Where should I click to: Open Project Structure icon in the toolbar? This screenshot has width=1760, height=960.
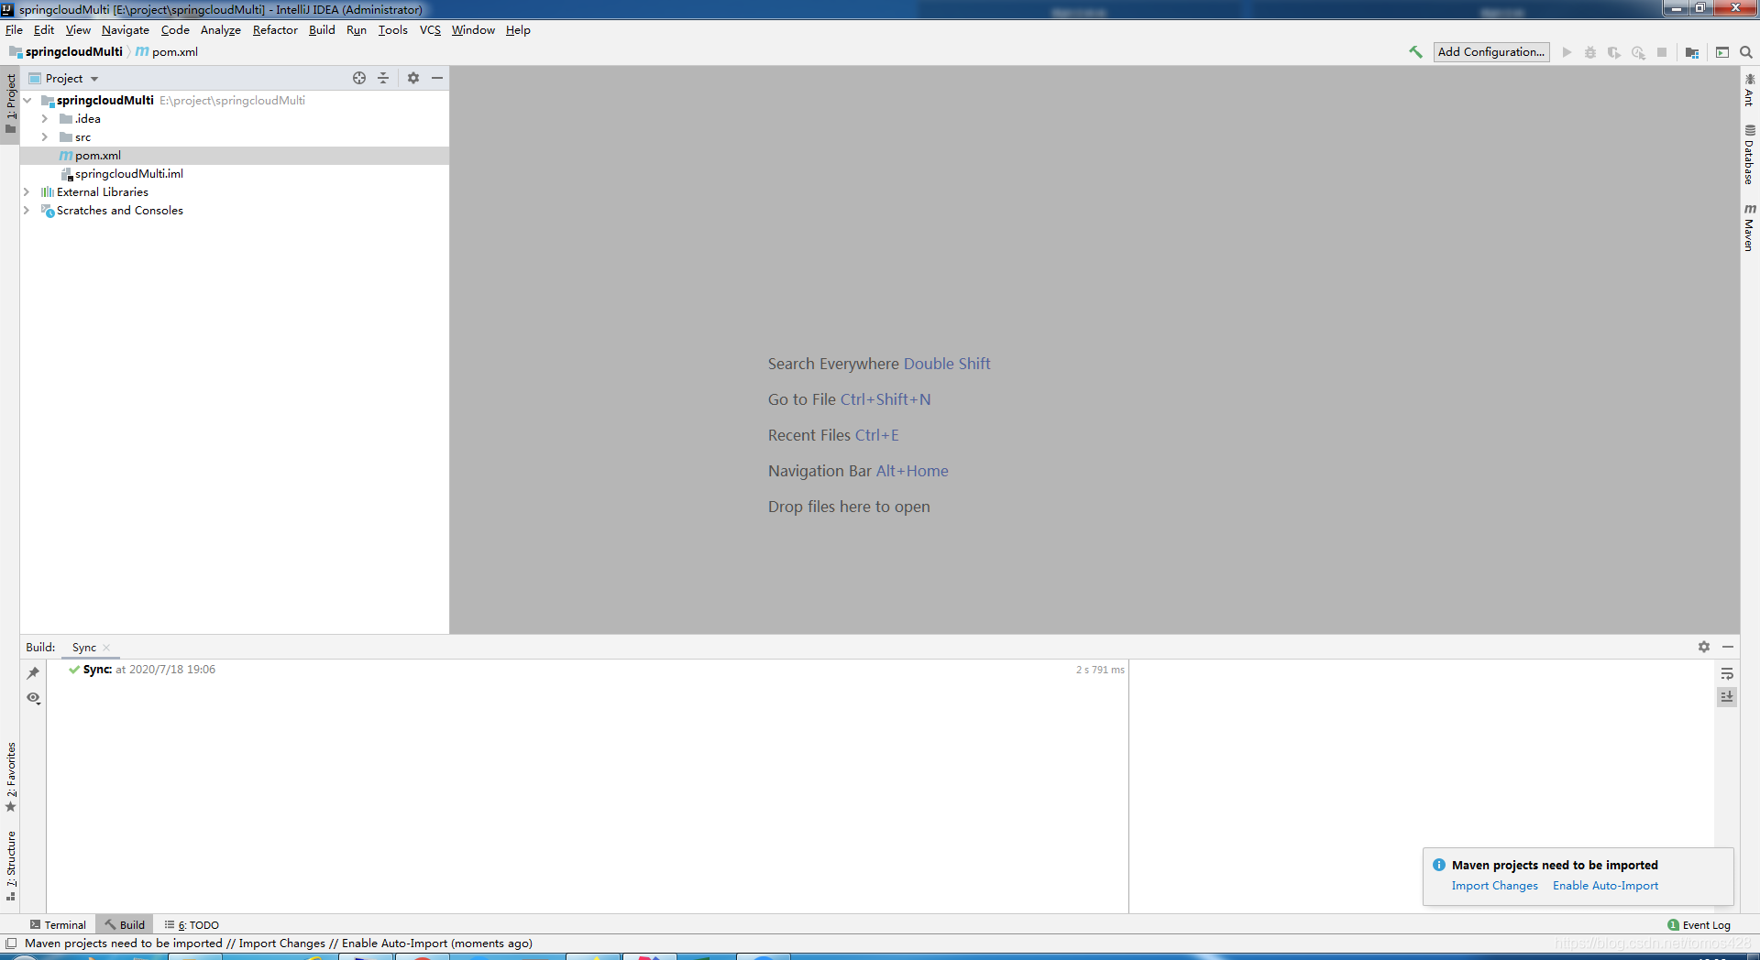(1692, 52)
